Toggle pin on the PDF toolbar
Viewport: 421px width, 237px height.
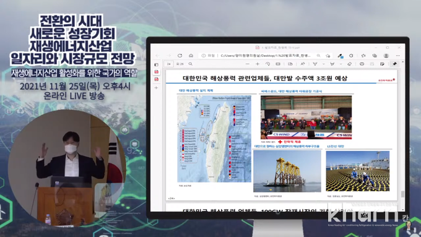394,64
